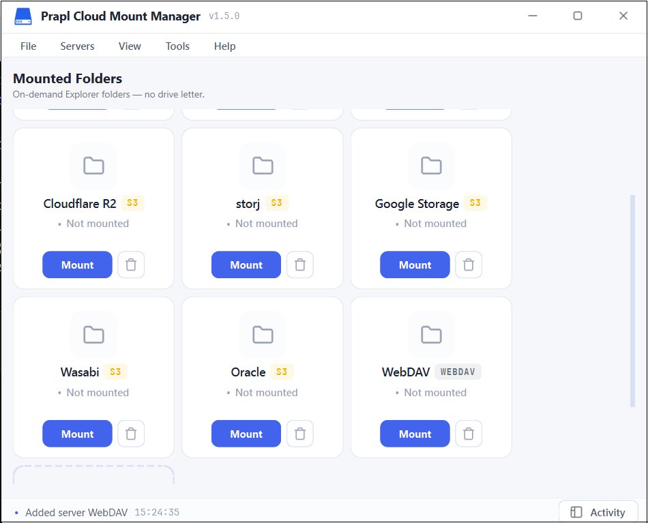This screenshot has width=648, height=523.
Task: Click the 15:24:35 timestamp in status bar
Action: 157,512
